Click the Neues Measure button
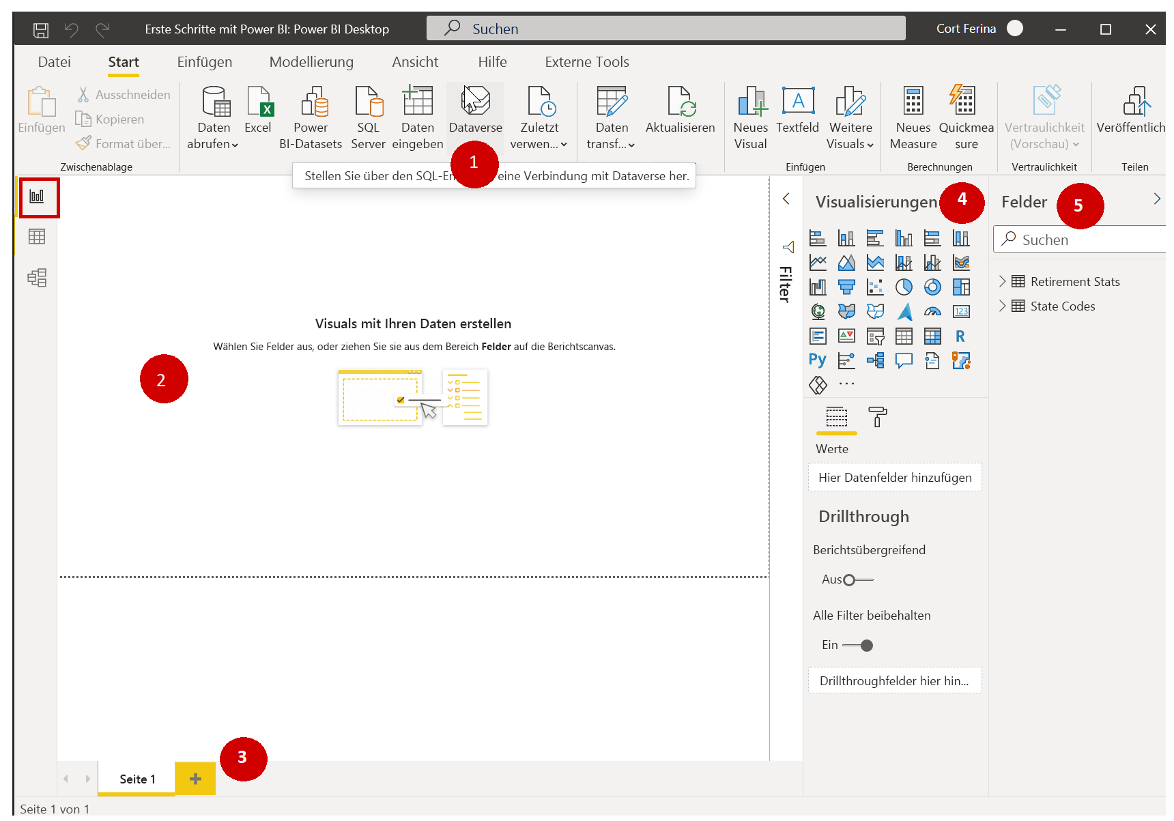1174x821 pixels. tap(913, 117)
